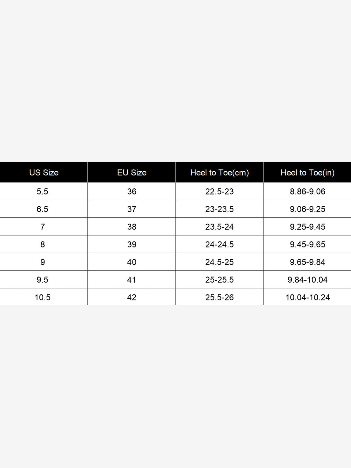Select the 24-24.5 cm cell
This screenshot has height=468, width=351.
click(220, 244)
